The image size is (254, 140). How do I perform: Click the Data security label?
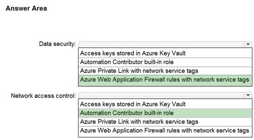[x=57, y=44]
